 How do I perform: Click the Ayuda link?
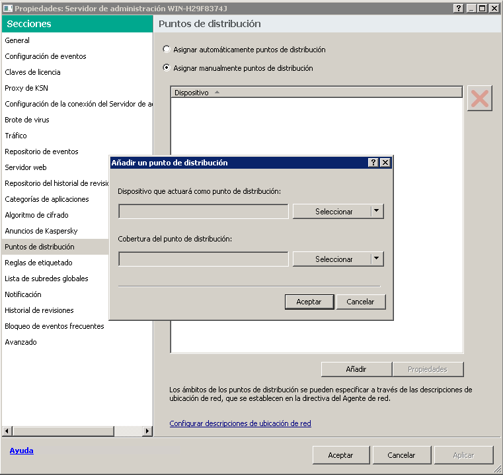tap(22, 451)
